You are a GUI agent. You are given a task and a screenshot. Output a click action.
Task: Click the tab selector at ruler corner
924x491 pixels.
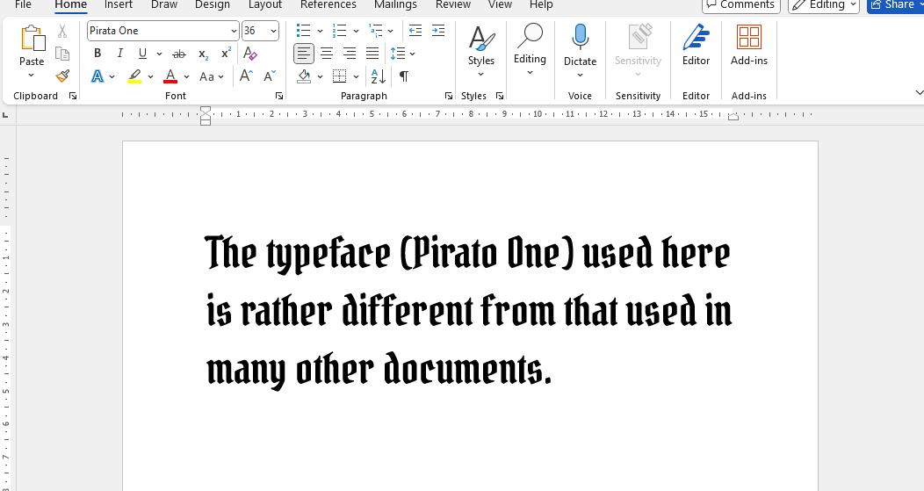(5, 114)
